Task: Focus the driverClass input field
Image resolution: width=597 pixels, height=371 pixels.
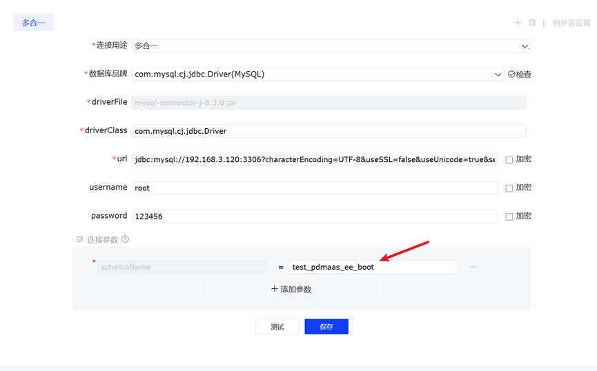Action: [x=328, y=131]
